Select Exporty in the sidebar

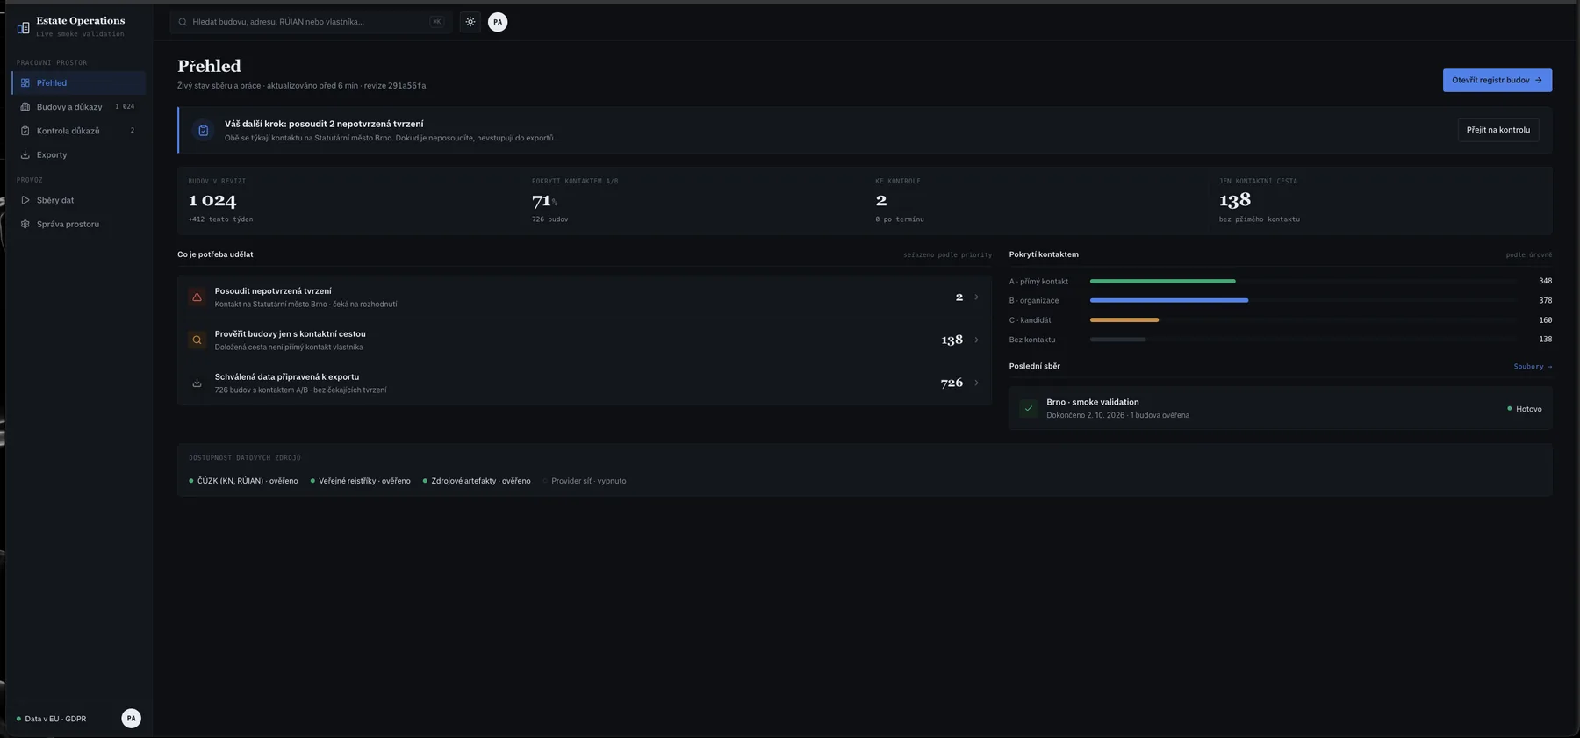tap(79, 154)
